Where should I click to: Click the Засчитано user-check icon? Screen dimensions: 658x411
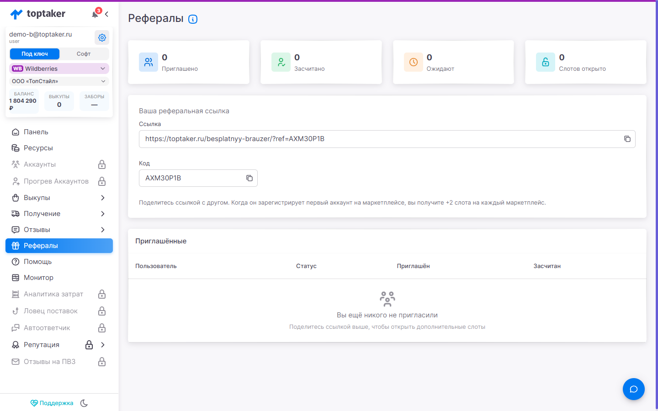[x=281, y=62]
